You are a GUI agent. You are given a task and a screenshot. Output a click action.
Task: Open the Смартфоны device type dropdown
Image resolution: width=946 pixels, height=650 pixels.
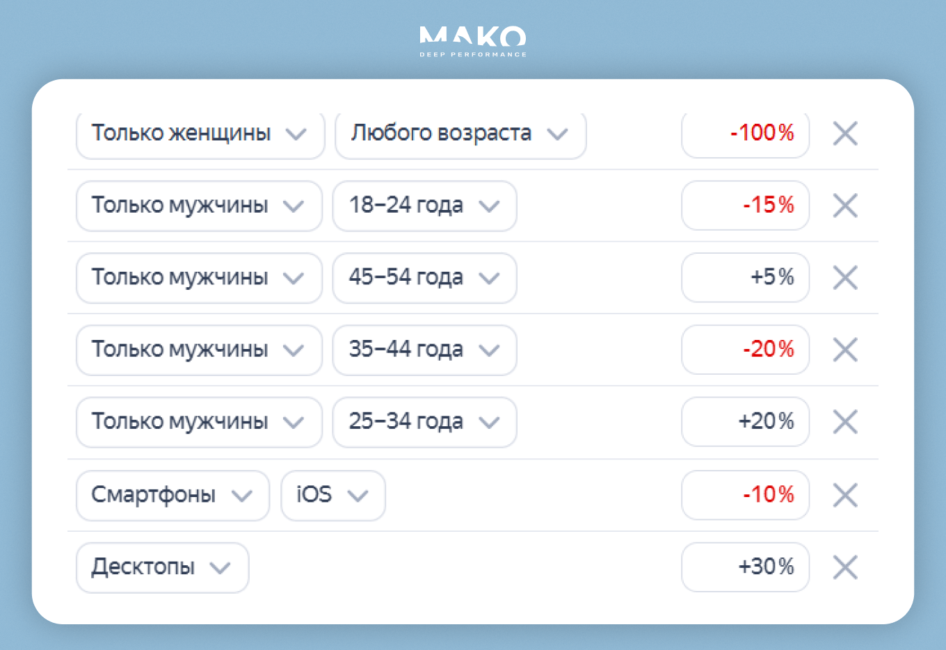(172, 496)
